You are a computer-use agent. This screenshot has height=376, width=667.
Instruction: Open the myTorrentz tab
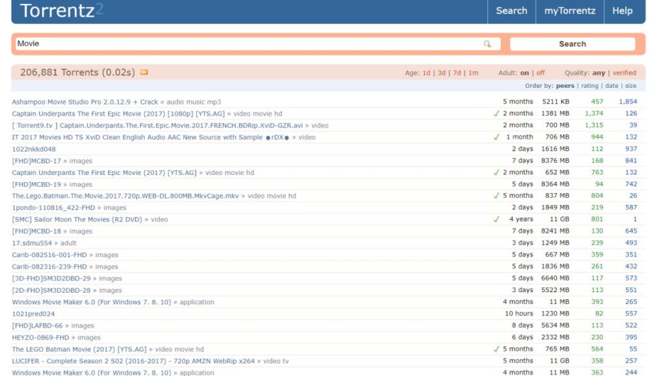(569, 10)
